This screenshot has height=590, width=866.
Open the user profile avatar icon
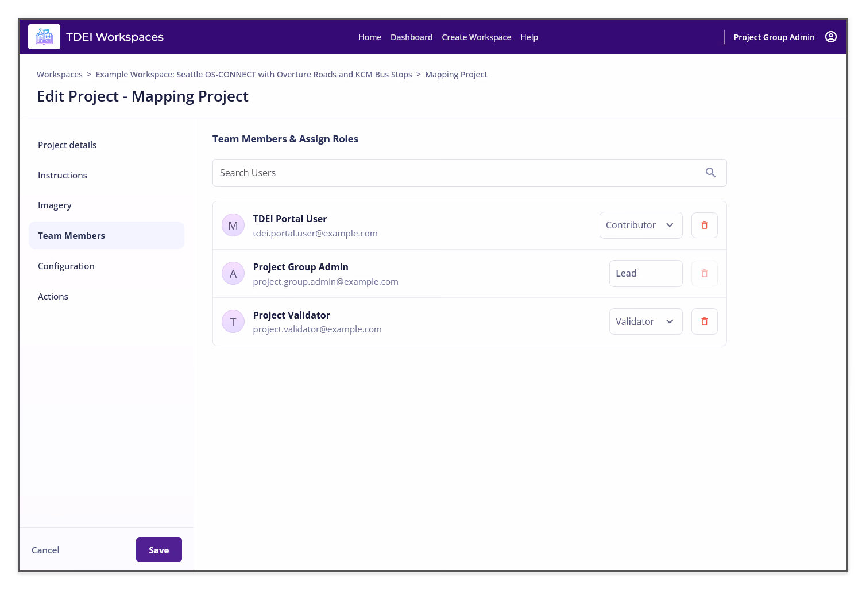click(830, 37)
